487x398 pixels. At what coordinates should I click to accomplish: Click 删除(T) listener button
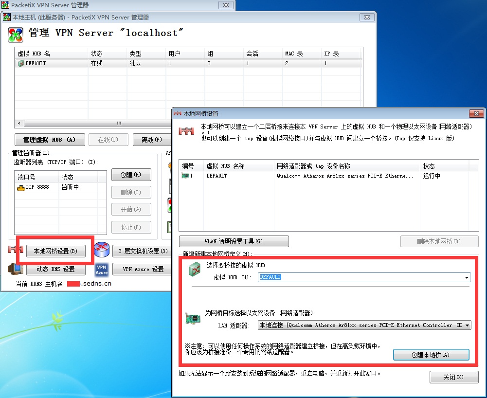[x=131, y=192]
